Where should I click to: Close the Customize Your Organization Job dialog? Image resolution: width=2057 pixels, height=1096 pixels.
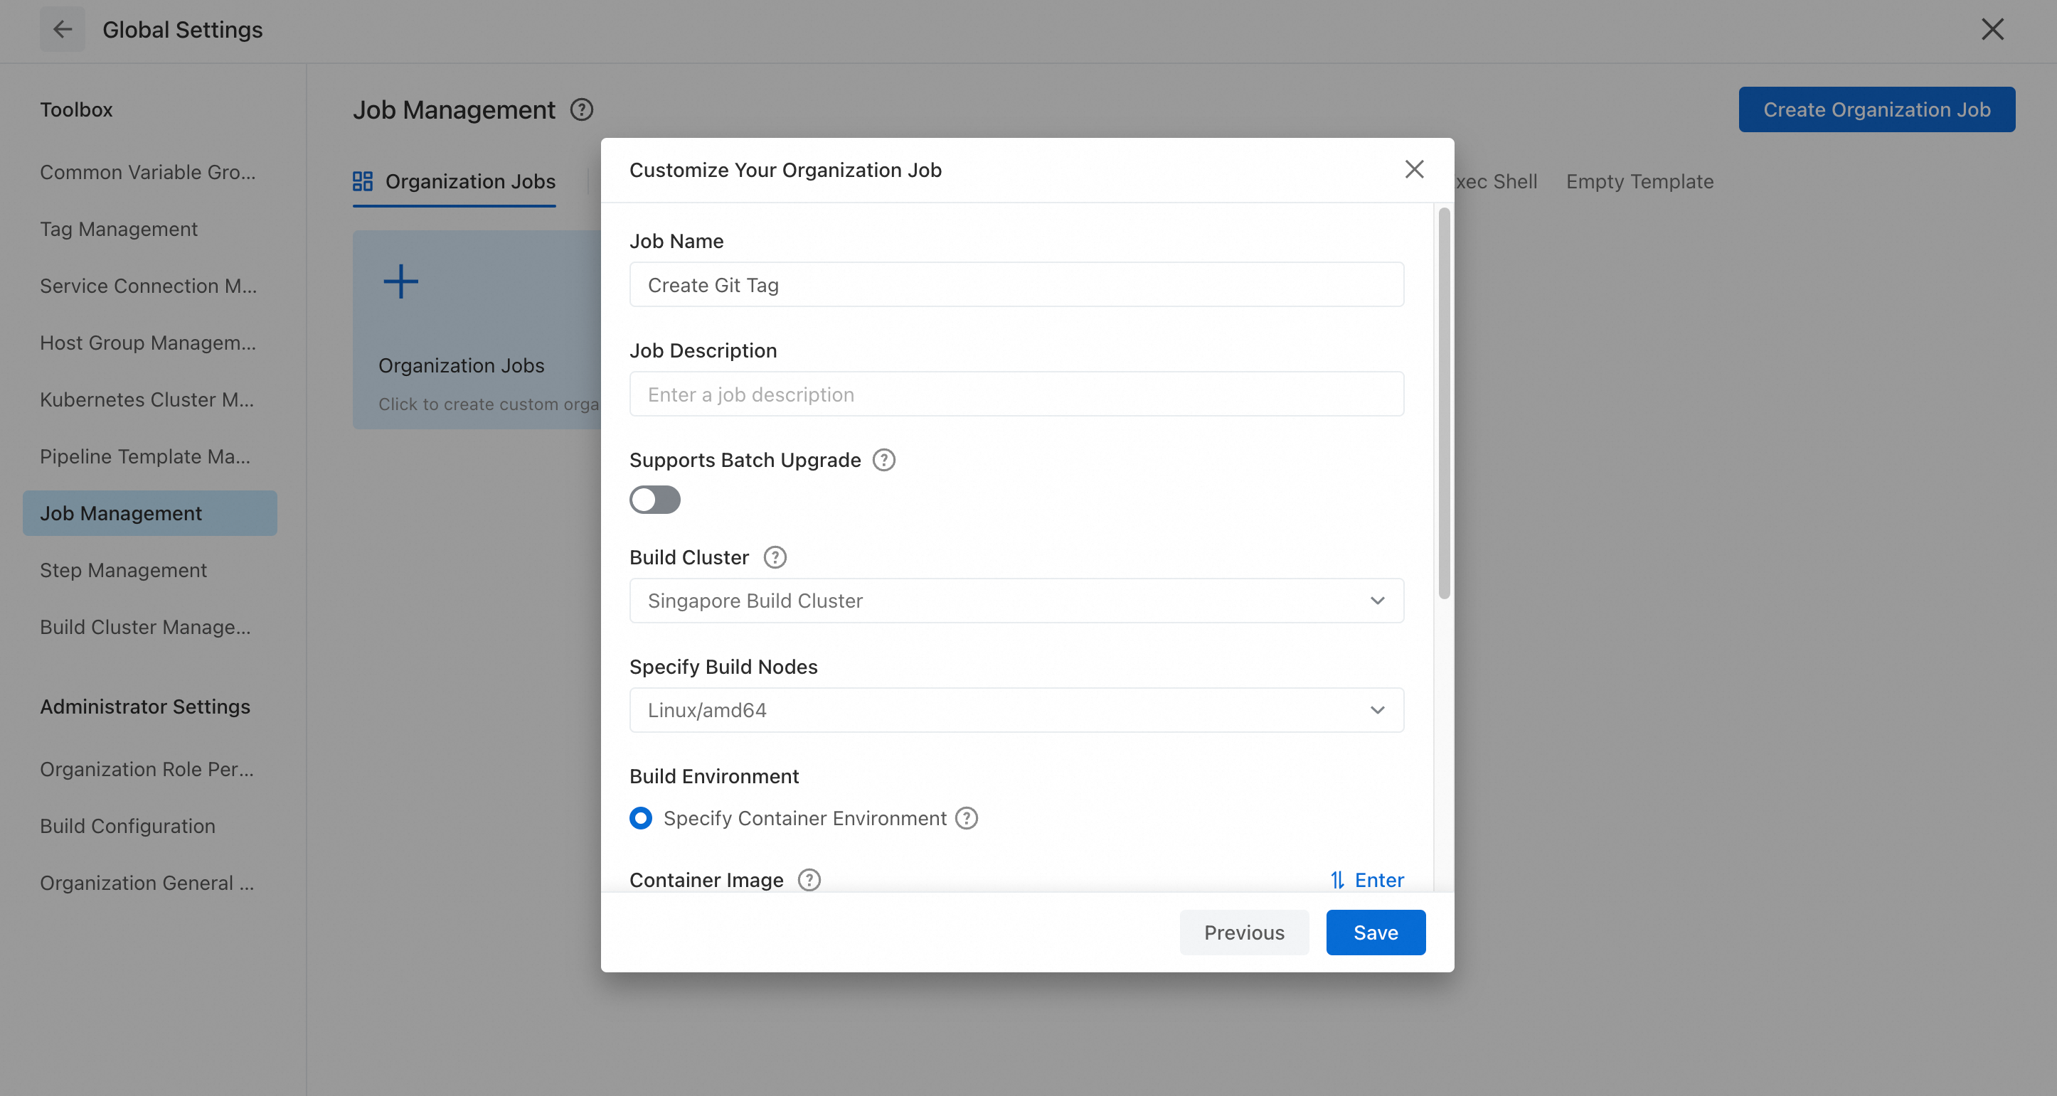[x=1413, y=169]
